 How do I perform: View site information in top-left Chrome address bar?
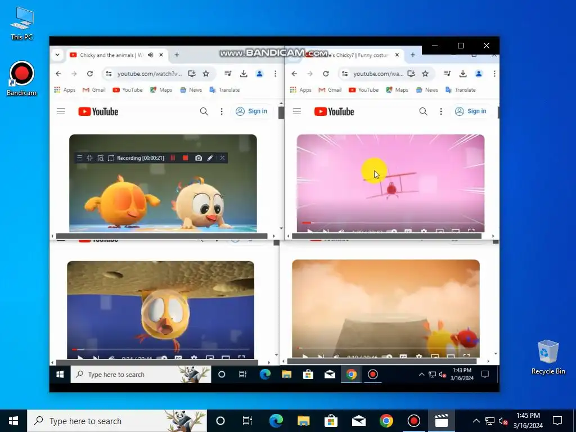point(109,74)
